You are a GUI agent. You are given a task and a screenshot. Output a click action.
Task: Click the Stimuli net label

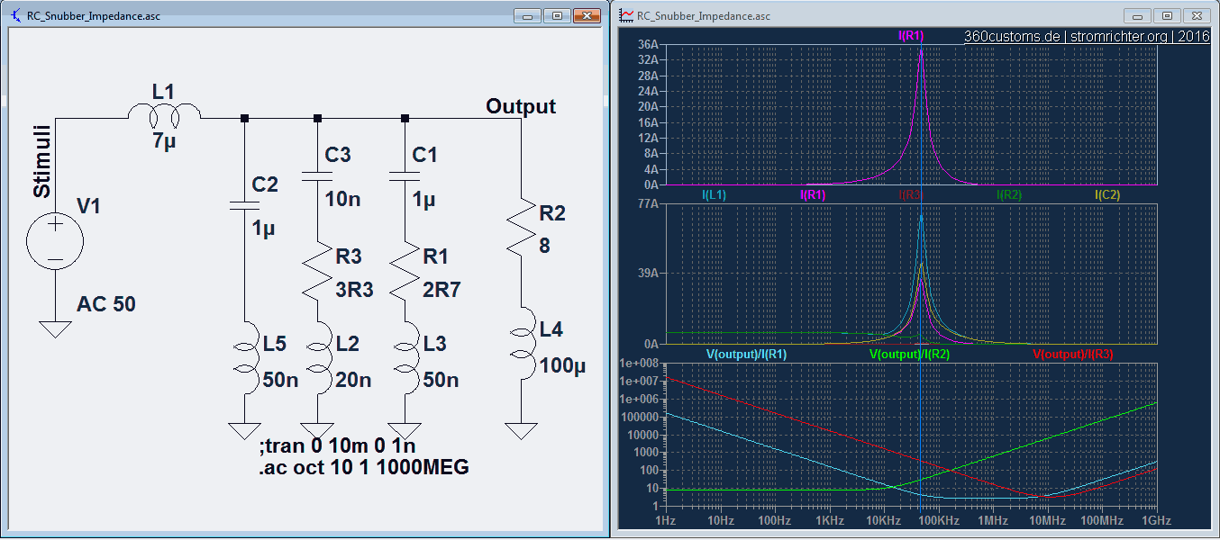point(41,162)
